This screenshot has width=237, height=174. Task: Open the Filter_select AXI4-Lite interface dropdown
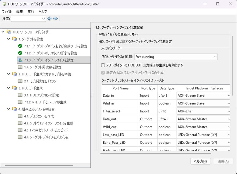coord(203,111)
